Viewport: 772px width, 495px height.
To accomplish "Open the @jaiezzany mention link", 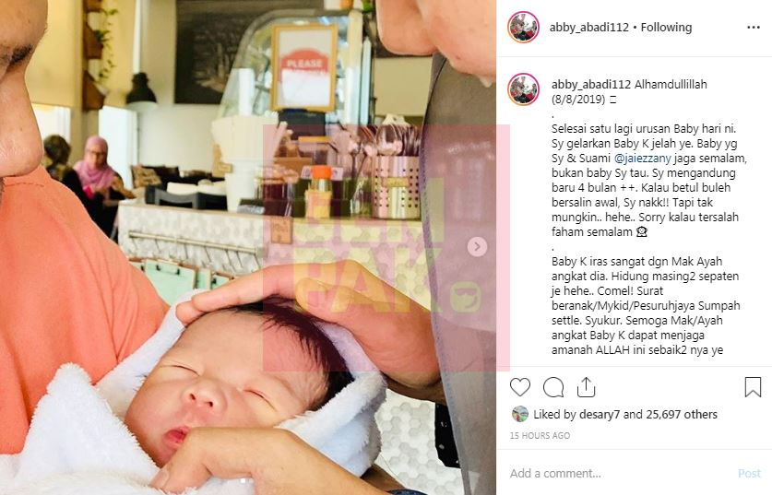I will pos(643,159).
